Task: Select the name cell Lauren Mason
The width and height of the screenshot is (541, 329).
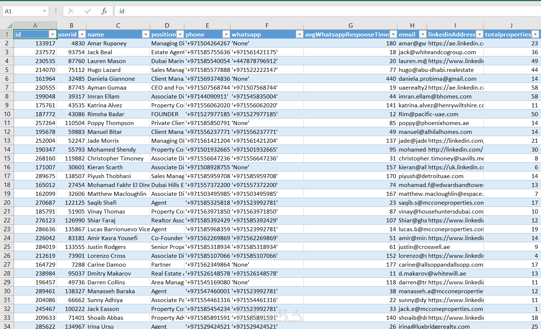Action: coord(118,61)
